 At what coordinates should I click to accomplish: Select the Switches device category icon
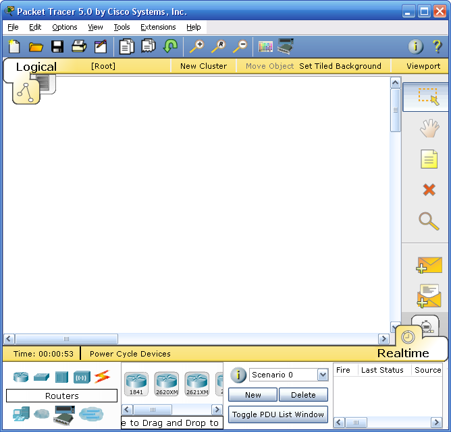(x=41, y=377)
